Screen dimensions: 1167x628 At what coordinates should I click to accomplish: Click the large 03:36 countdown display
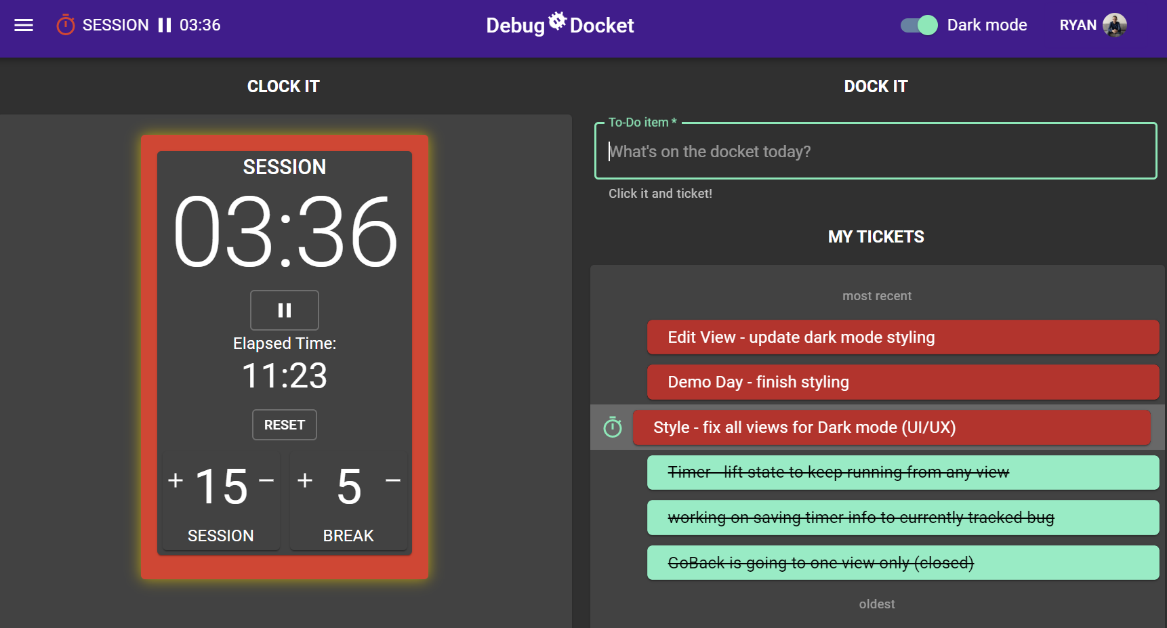tap(285, 232)
